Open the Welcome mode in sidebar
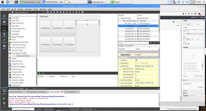This screenshot has height=111, width=206. 4,17
